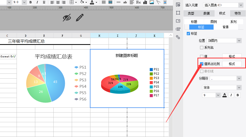Toggle the 值所占比例 checkbox
This screenshot has width=246, height=137.
(x=202, y=64)
